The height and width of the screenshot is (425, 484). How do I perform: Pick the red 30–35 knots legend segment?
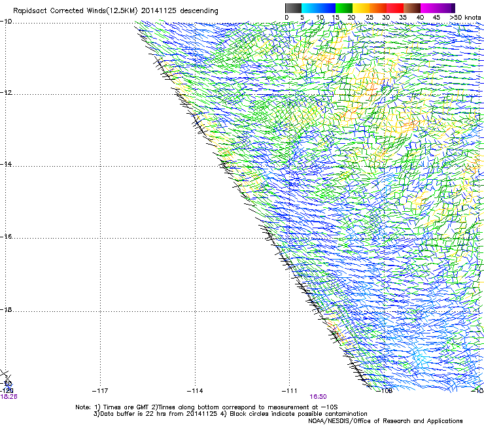pyautogui.click(x=395, y=8)
